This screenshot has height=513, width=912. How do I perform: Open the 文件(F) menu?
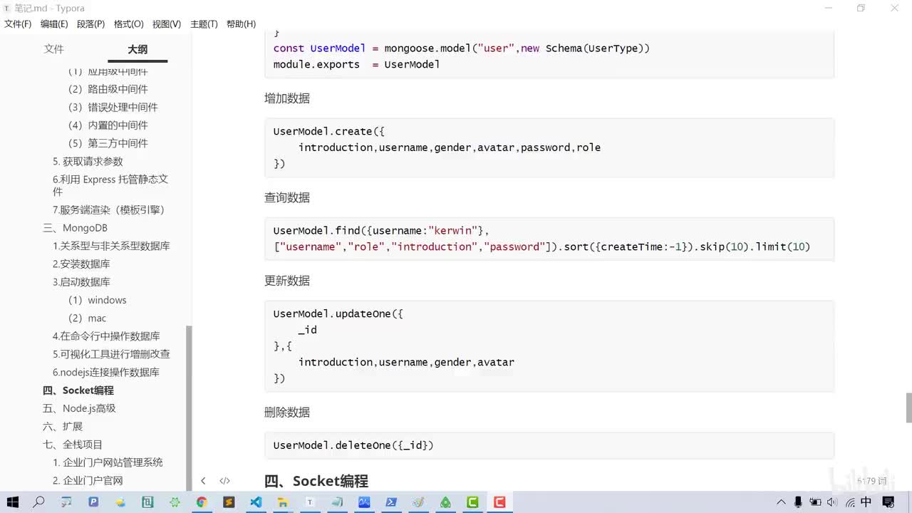coord(18,24)
